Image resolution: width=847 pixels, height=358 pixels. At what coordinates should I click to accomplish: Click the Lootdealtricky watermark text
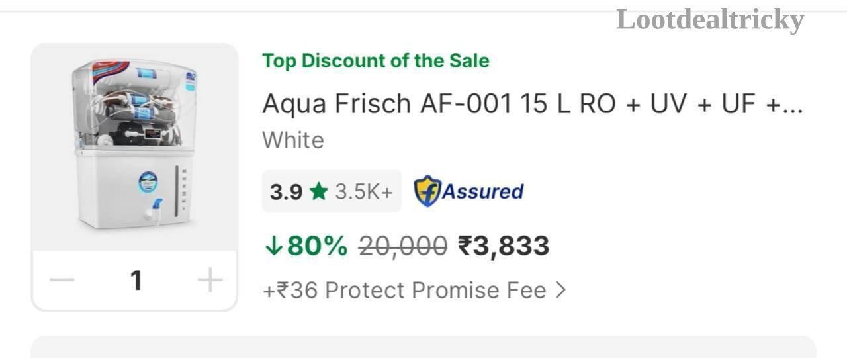710,19
